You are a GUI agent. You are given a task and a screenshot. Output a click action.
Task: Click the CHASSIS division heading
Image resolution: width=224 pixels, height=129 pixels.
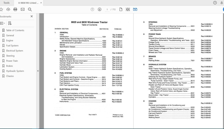(x=152, y=101)
